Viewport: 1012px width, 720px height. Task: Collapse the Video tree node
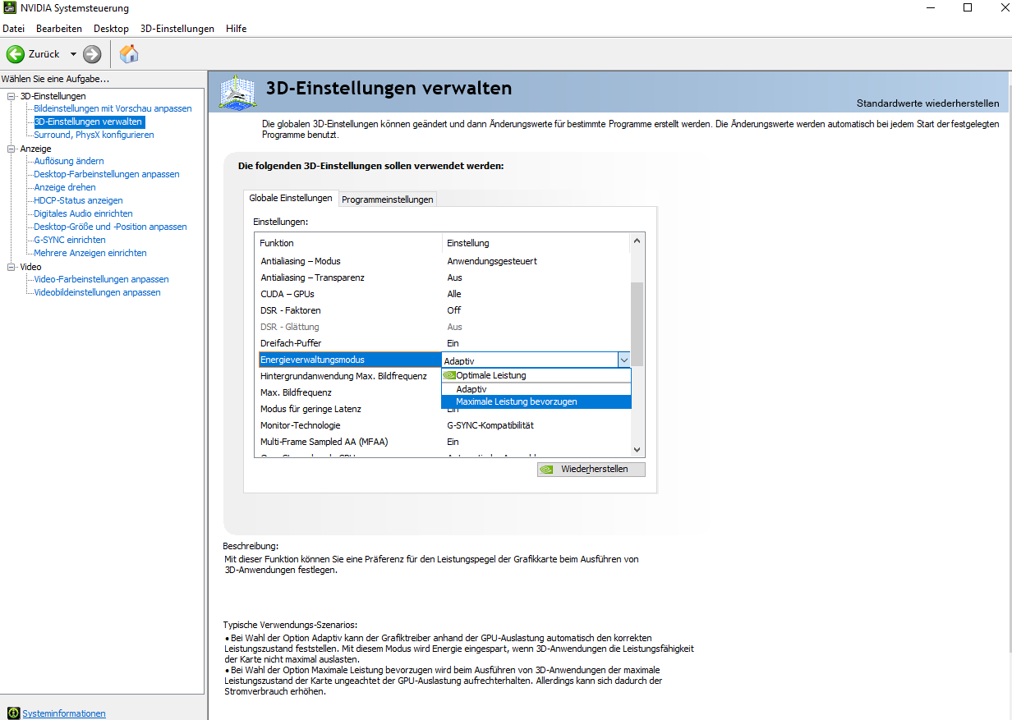[11, 267]
